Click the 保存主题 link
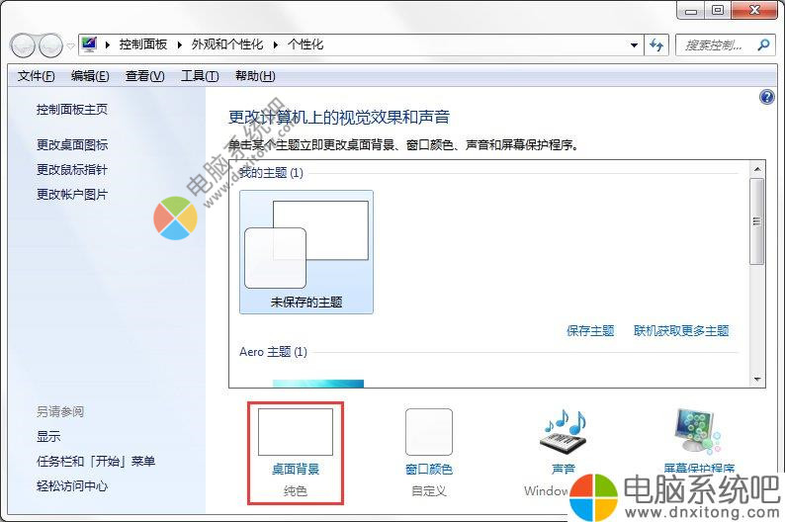 [590, 331]
